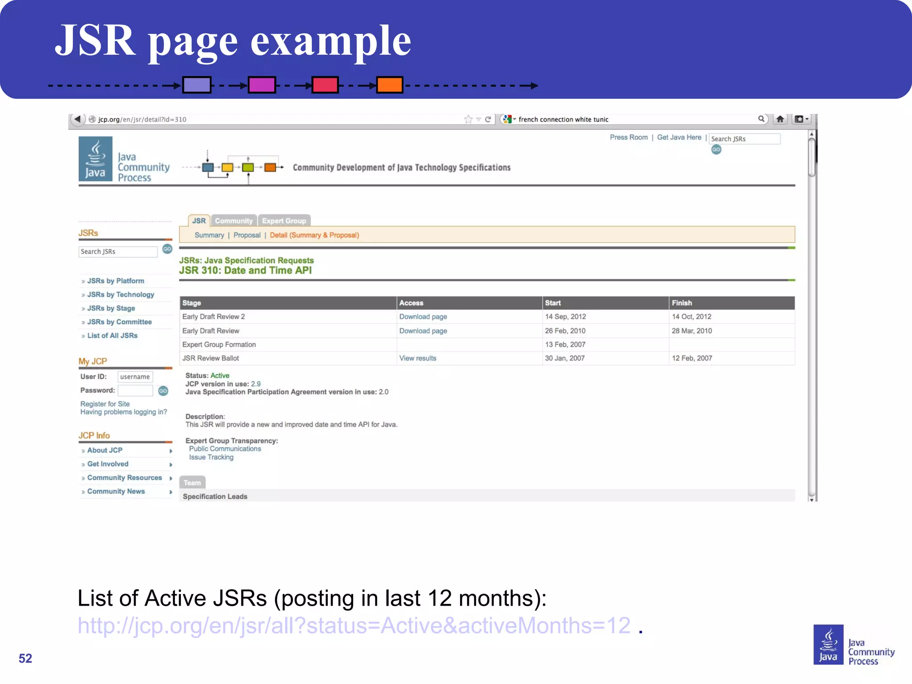
Task: Open Issue Tracking link
Action: coord(211,457)
